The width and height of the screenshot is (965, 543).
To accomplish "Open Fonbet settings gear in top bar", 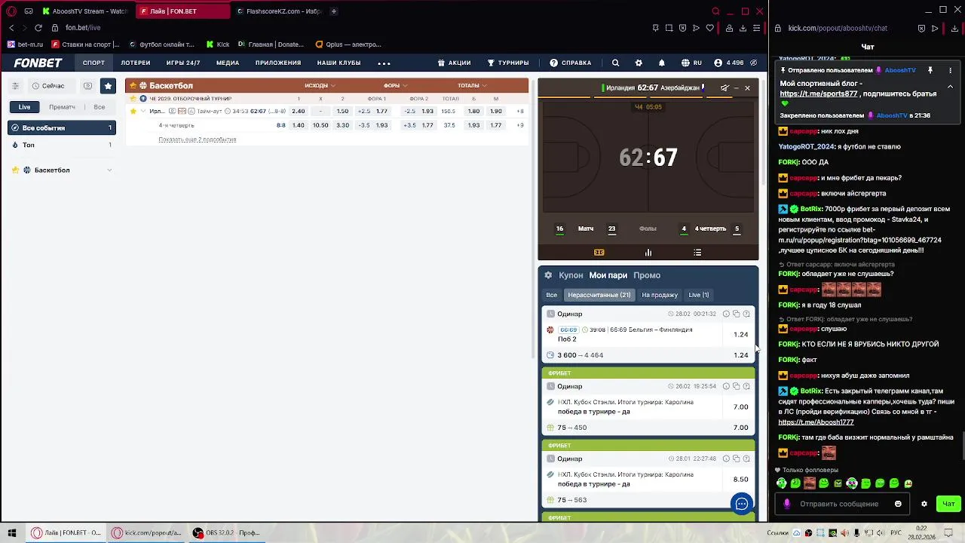I will pos(639,63).
